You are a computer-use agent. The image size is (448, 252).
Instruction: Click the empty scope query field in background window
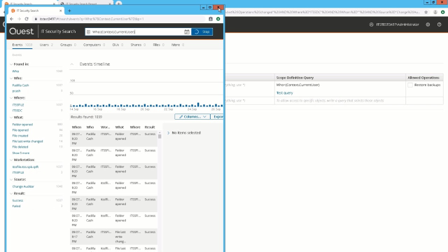click(340, 101)
